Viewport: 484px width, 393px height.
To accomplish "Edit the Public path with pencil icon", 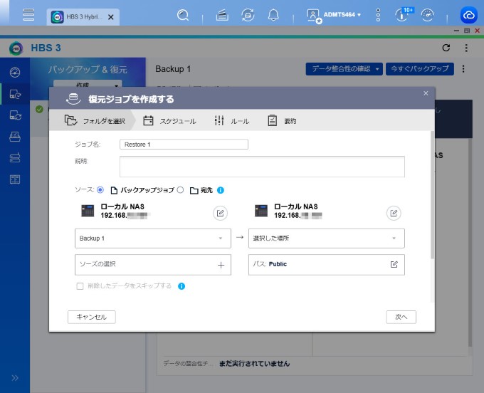I will (x=394, y=264).
